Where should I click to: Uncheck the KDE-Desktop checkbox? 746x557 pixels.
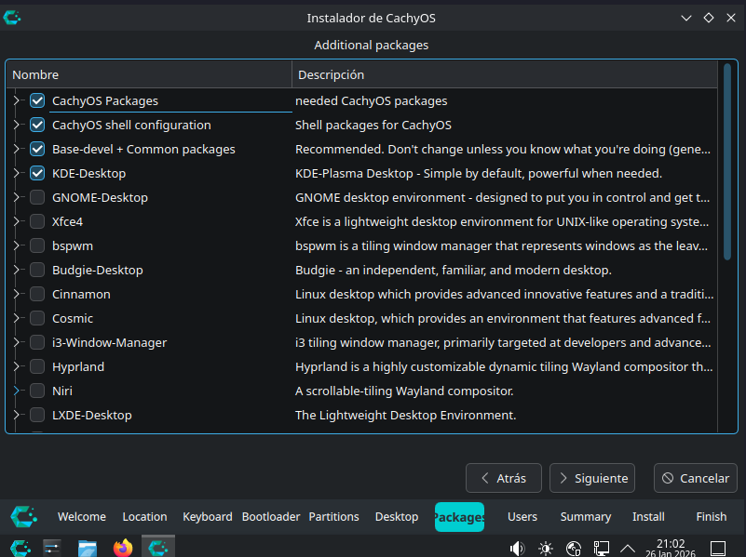[x=37, y=173]
